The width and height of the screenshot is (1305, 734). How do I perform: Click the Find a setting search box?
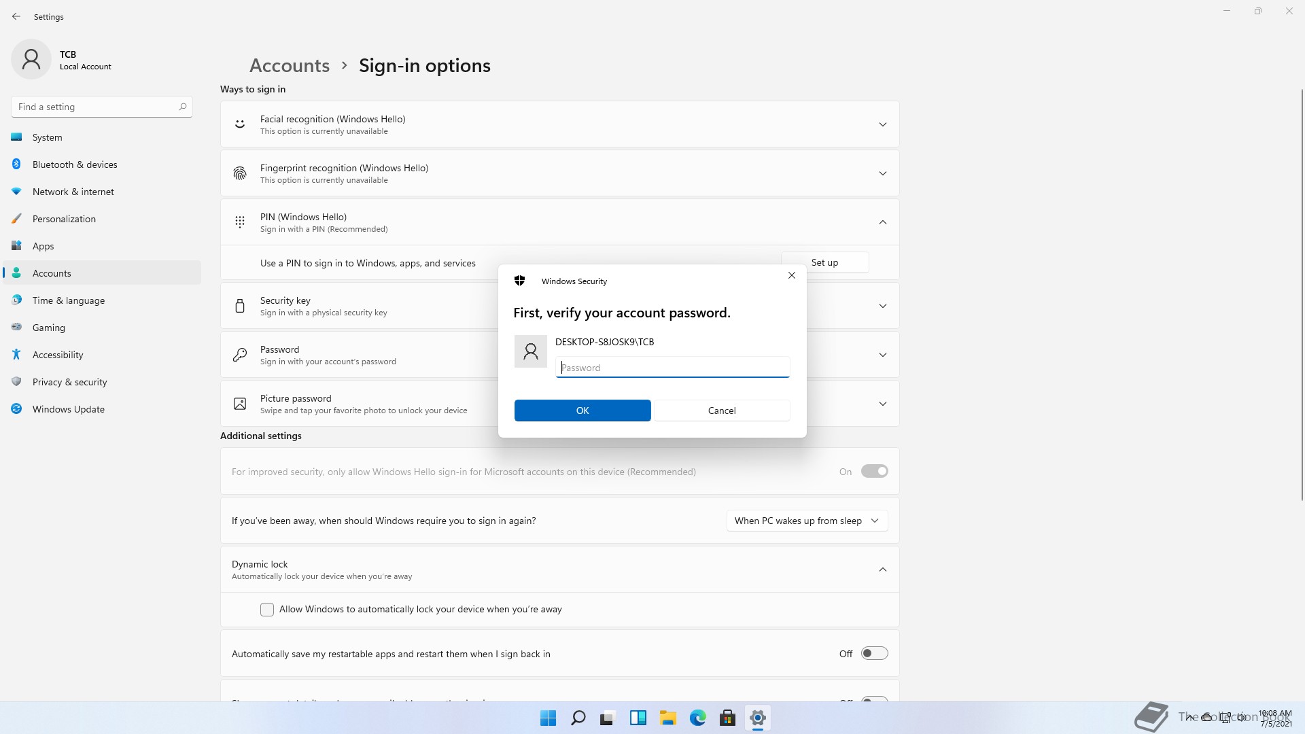[102, 107]
